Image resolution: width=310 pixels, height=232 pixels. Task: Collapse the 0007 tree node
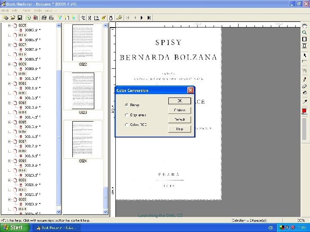point(9,45)
